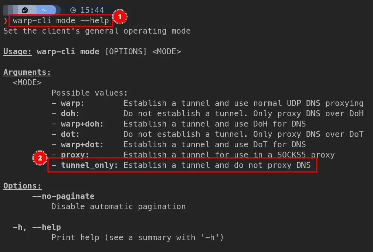Click the Options: heading
373x252 pixels.
(x=23, y=186)
